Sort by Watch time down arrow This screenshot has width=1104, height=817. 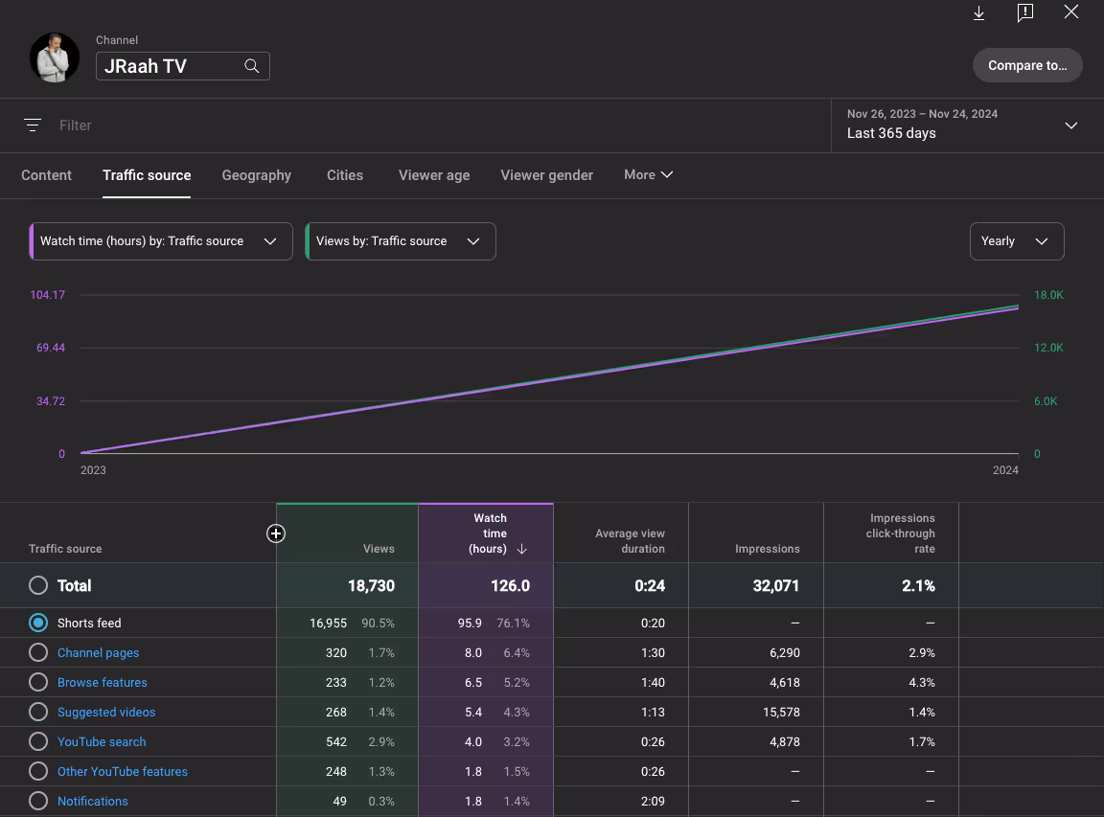[521, 549]
